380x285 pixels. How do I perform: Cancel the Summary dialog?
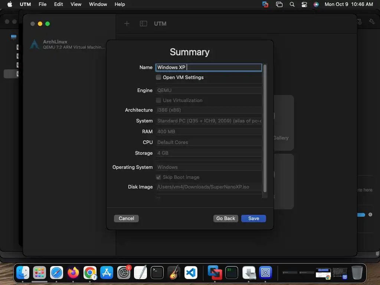pyautogui.click(x=126, y=218)
